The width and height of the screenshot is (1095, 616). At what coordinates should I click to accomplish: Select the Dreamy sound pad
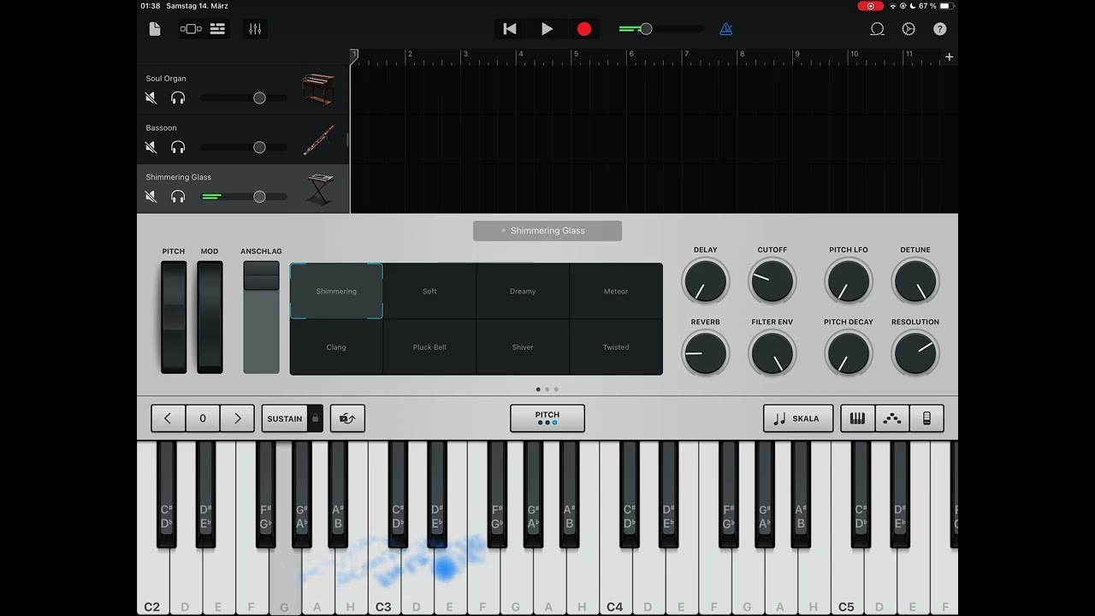[523, 291]
